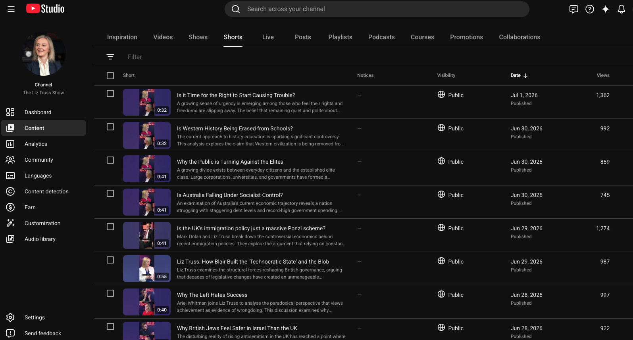Image resolution: width=633 pixels, height=340 pixels.
Task: Click the Content icon in the sidebar
Action: coord(10,128)
